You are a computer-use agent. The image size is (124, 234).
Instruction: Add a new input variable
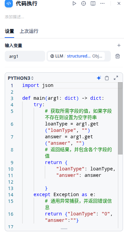pyautogui.click(x=119, y=45)
